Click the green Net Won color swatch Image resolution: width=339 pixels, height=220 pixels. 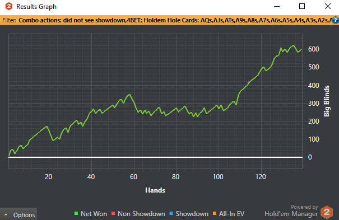click(x=76, y=213)
